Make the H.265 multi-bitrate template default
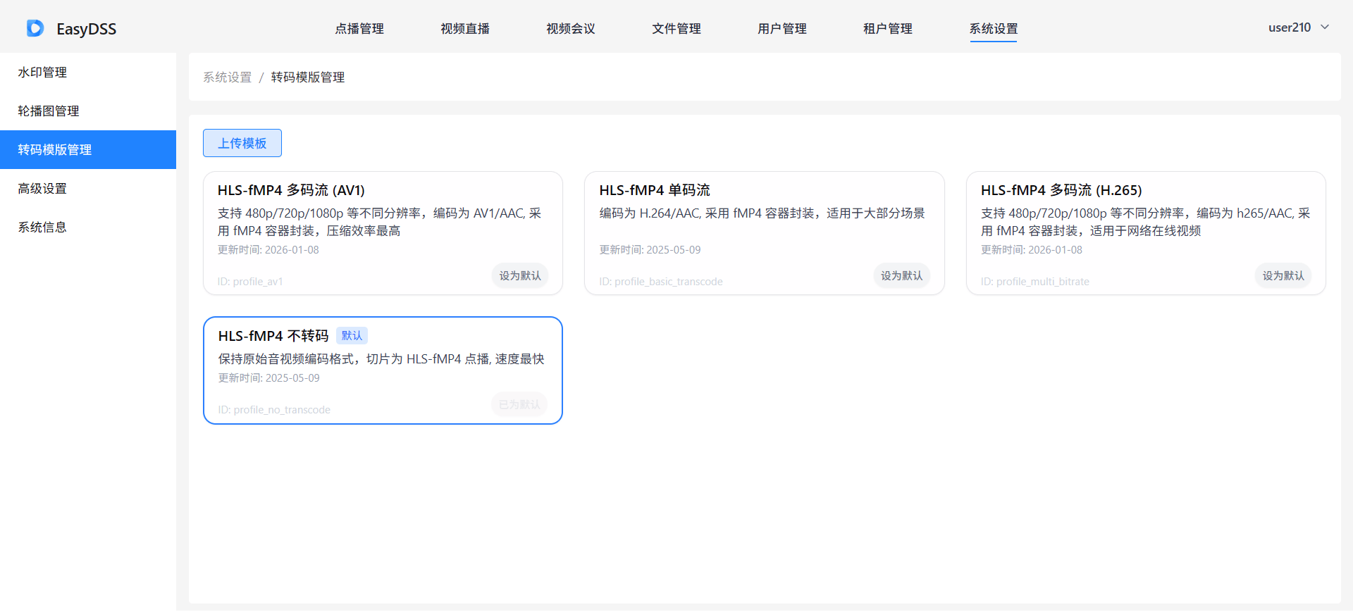The image size is (1353, 612). click(1283, 276)
